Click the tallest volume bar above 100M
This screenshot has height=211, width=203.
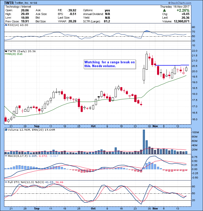pos(144,142)
